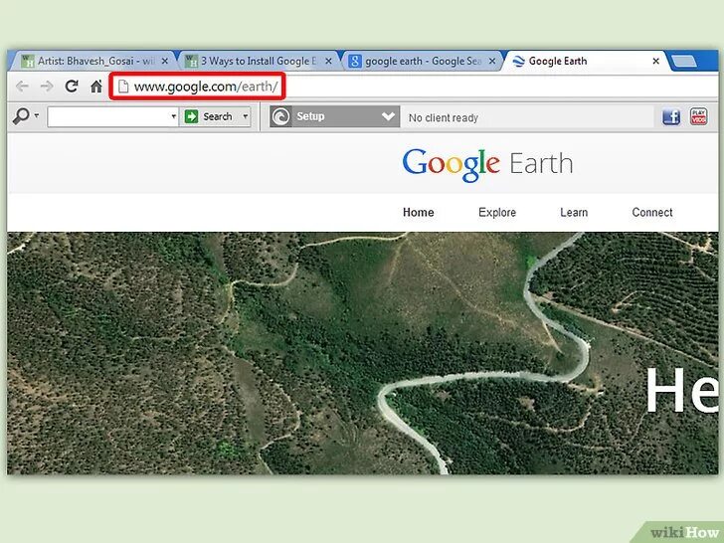Open the Connect navigation link
Screen dimensions: 724x543
[652, 213]
